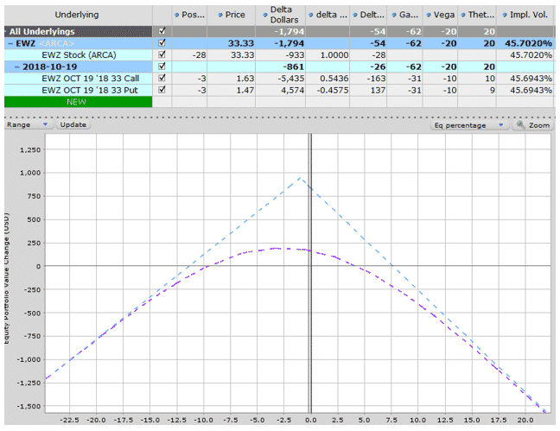Click the blue dot beside Pos... header
The image size is (560, 431).
(x=176, y=15)
